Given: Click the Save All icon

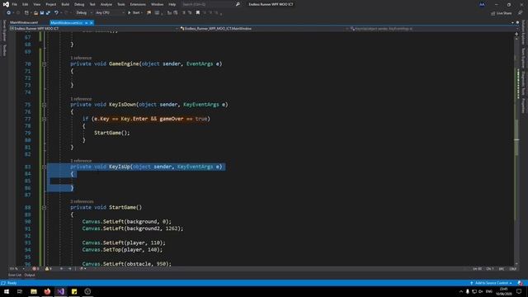Looking at the screenshot, I should point(48,13).
